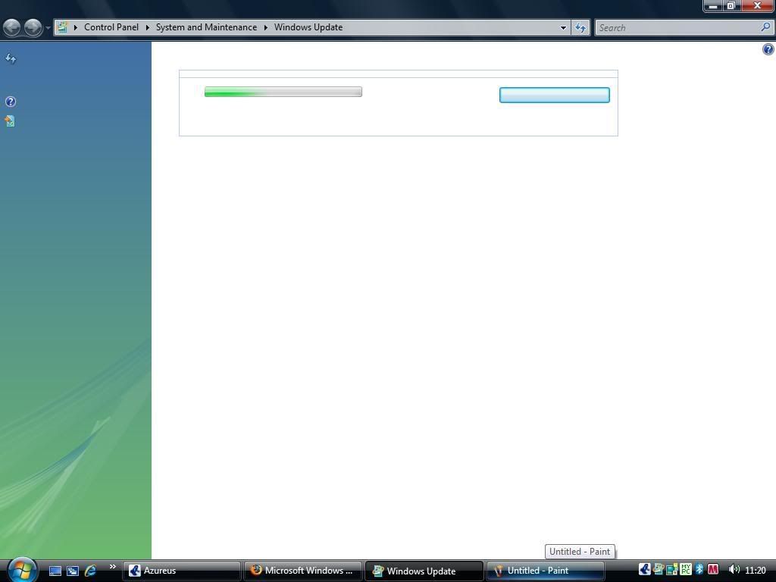
Task: Click the Back navigation arrow button
Action: click(12, 27)
